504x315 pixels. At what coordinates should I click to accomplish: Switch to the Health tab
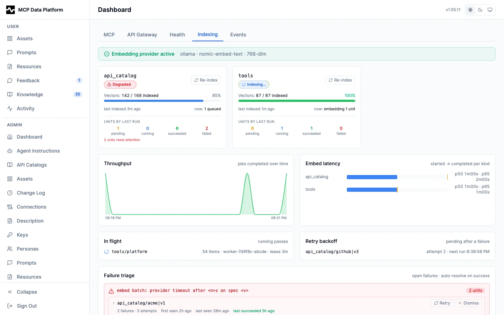[177, 35]
